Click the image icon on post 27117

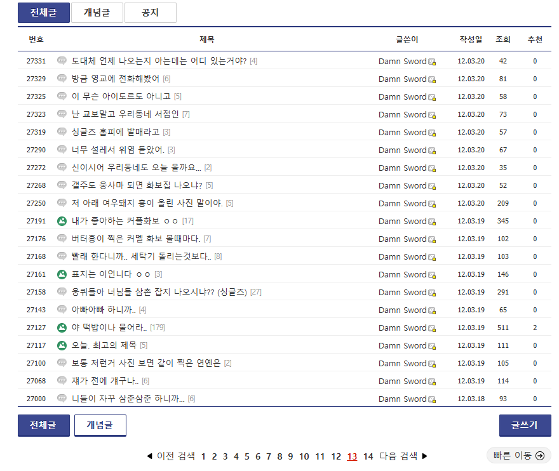click(62, 345)
